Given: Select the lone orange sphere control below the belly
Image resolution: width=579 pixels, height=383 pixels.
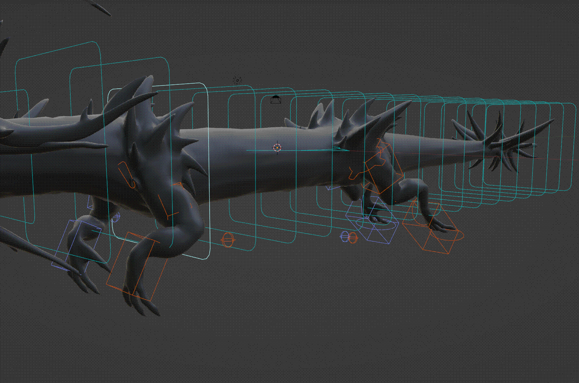Looking at the screenshot, I should coord(228,240).
